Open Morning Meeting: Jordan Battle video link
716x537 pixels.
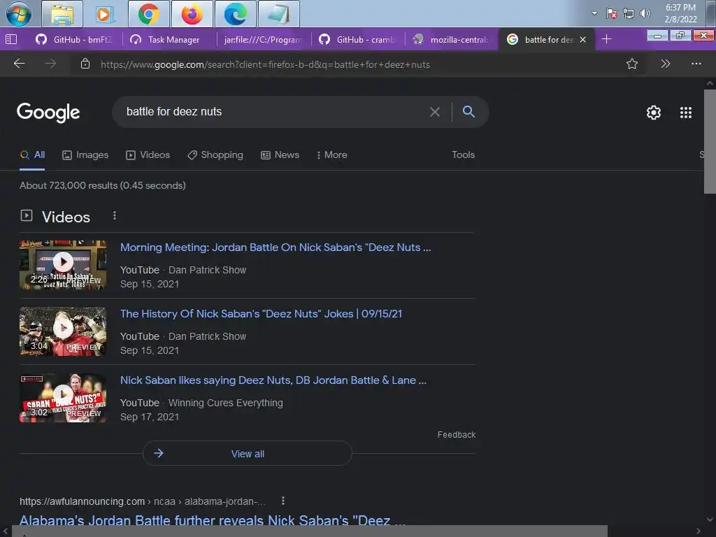click(275, 248)
